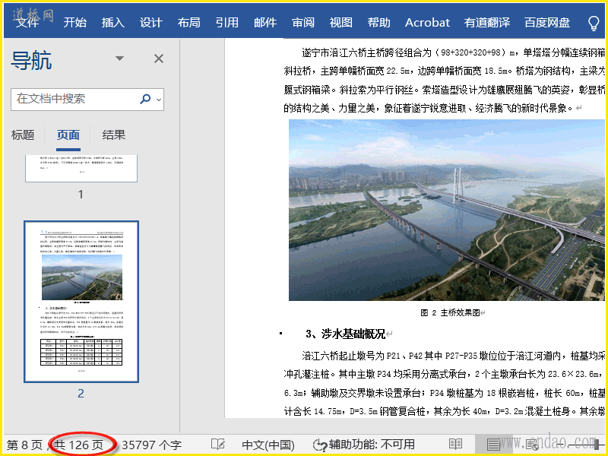Viewport: 608px width, 456px height.
Task: Click the heading 3、涉水基础概况
Action: [x=345, y=334]
